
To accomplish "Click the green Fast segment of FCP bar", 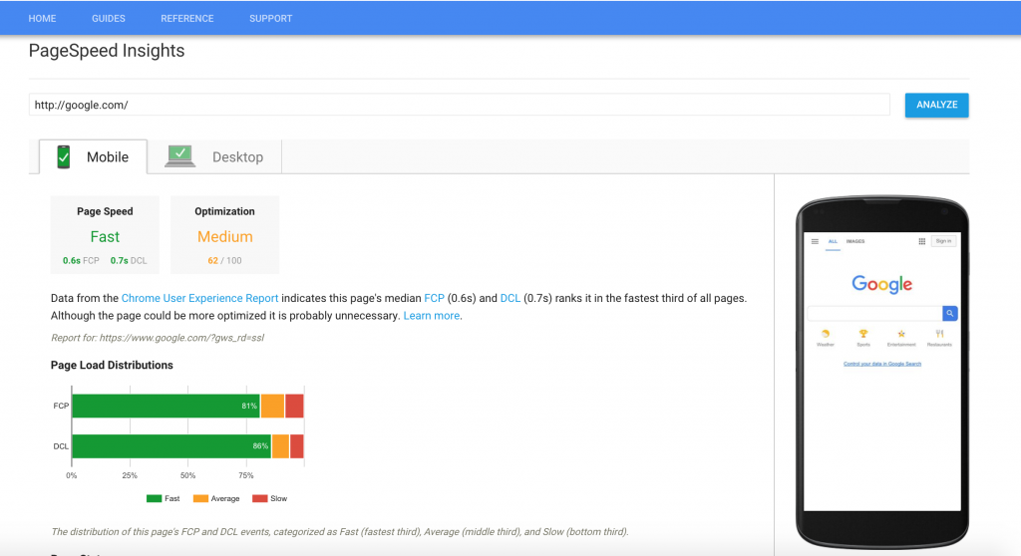I will pyautogui.click(x=165, y=406).
